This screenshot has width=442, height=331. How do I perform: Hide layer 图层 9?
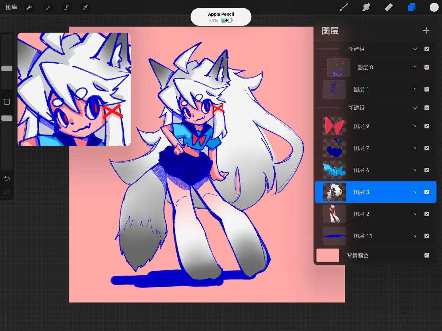(x=427, y=126)
